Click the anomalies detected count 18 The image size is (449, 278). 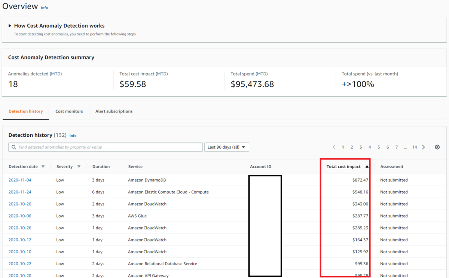click(x=13, y=84)
